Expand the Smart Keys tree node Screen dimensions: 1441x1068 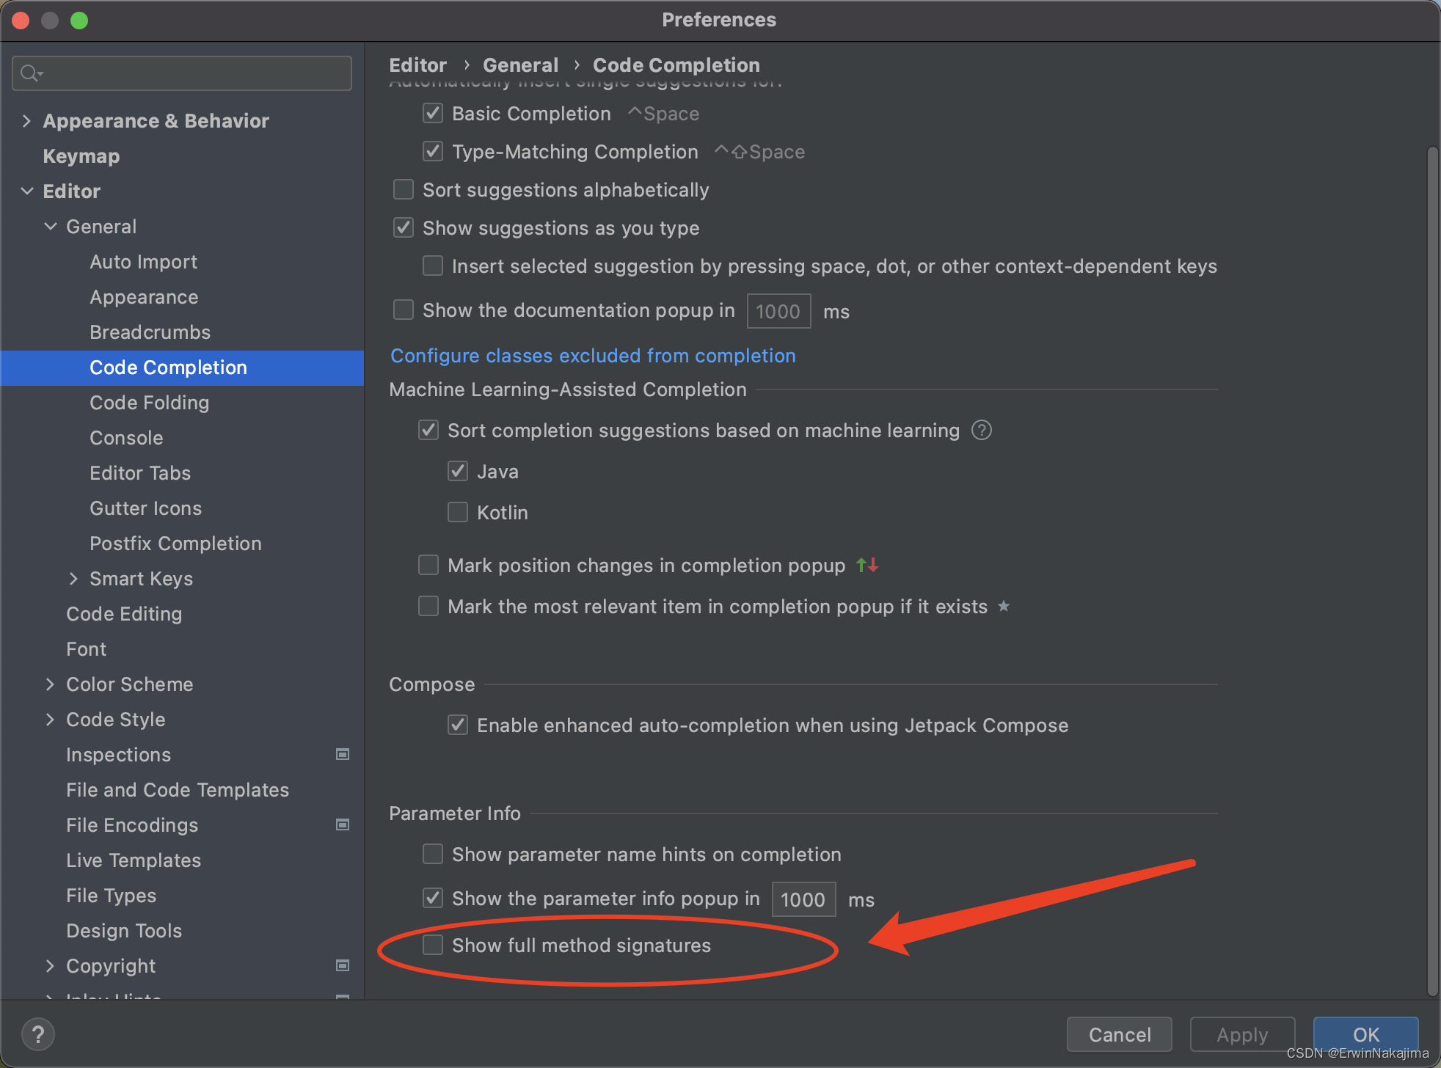tap(73, 578)
